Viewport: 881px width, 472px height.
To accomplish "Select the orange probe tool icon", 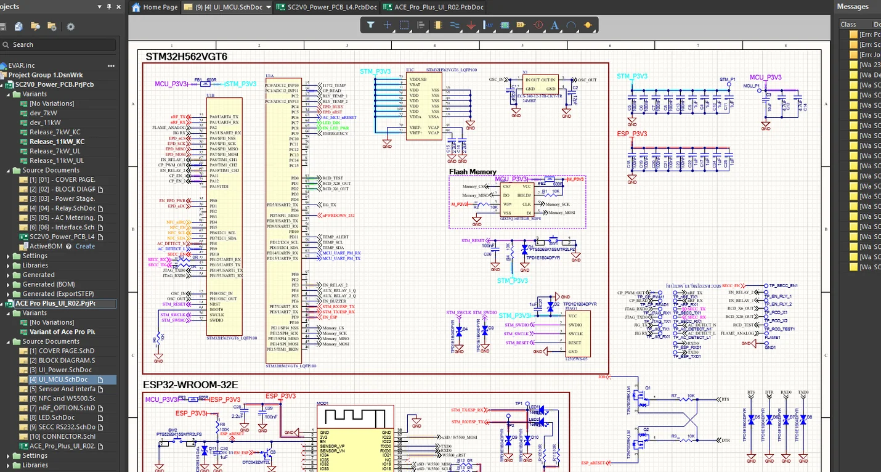I will click(588, 25).
